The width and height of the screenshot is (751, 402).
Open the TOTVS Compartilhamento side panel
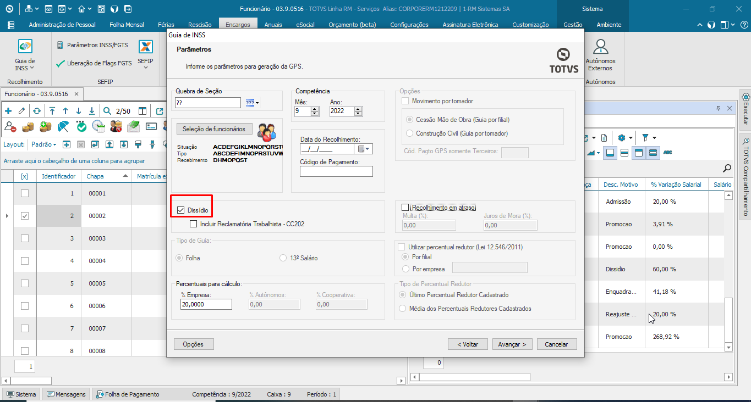coord(745,177)
